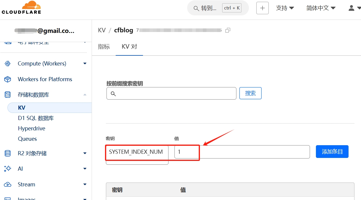Open D1 SQL 数据库 in sidebar
Viewport: 361px width, 200px height.
tap(36, 118)
